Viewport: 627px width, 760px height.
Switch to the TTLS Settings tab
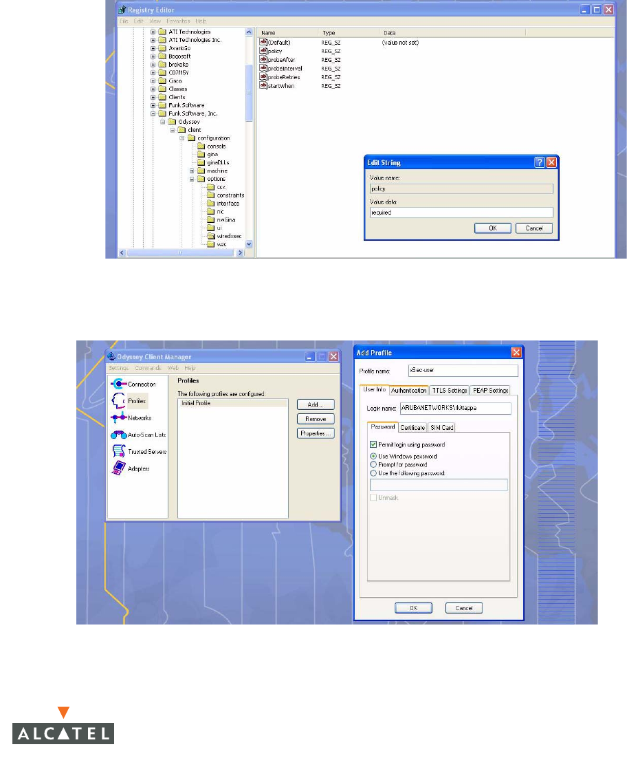click(x=450, y=390)
